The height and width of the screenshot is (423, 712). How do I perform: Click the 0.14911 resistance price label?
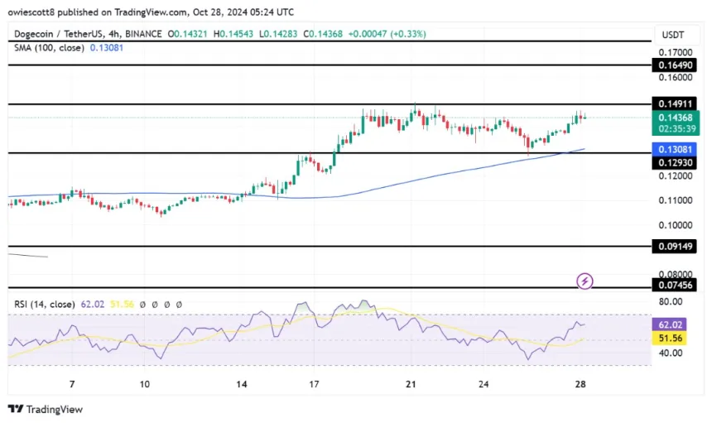[x=676, y=104]
